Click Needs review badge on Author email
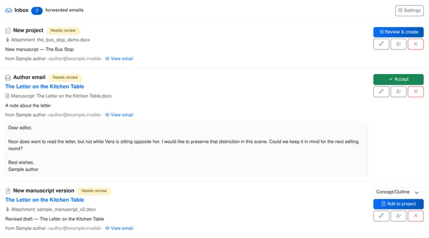Screen dimensions: 429x238 point(65,78)
